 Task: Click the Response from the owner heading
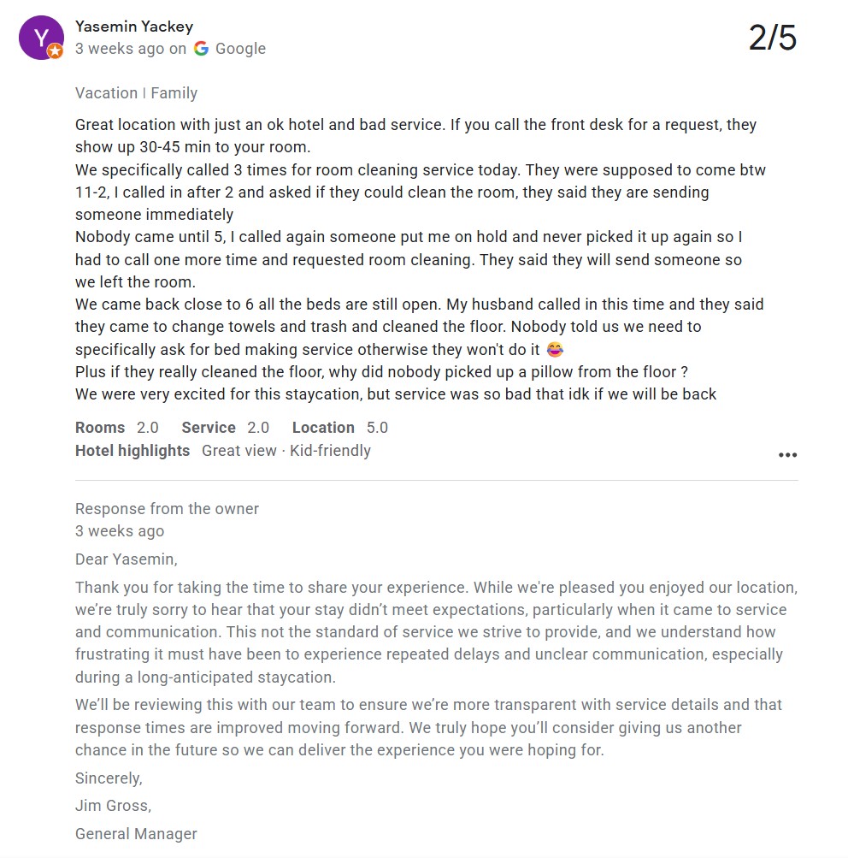click(167, 508)
